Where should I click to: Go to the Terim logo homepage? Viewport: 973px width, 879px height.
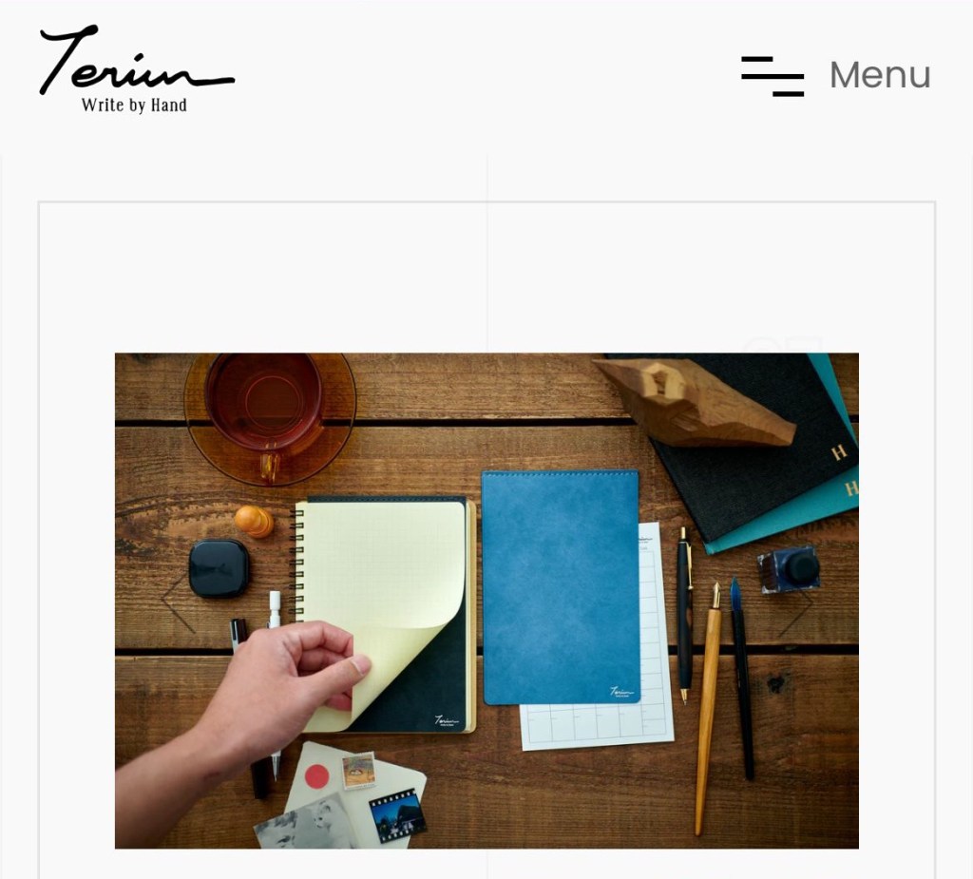(x=137, y=60)
